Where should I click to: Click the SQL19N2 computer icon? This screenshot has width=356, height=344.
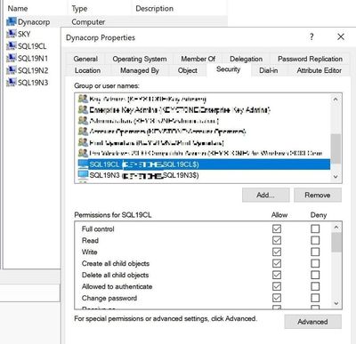pyautogui.click(x=12, y=70)
